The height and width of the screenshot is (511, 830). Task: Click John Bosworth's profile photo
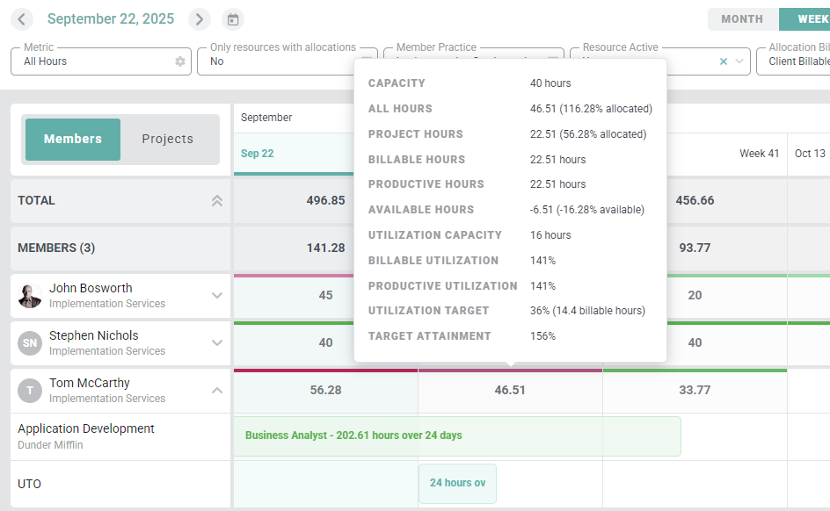pos(30,296)
